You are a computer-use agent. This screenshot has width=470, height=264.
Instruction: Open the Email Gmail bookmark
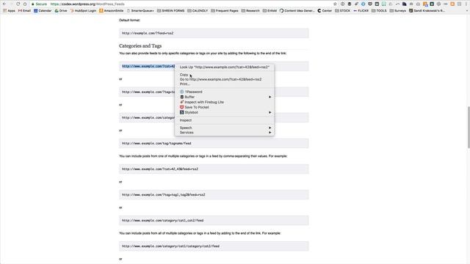[24, 10]
